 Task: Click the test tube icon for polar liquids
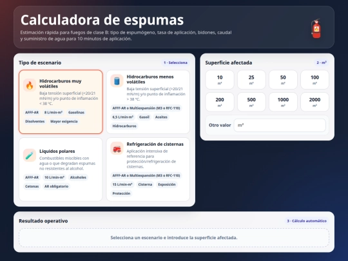click(30, 155)
